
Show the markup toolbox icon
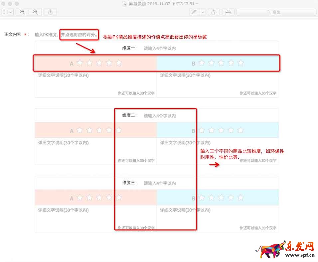coord(228,12)
